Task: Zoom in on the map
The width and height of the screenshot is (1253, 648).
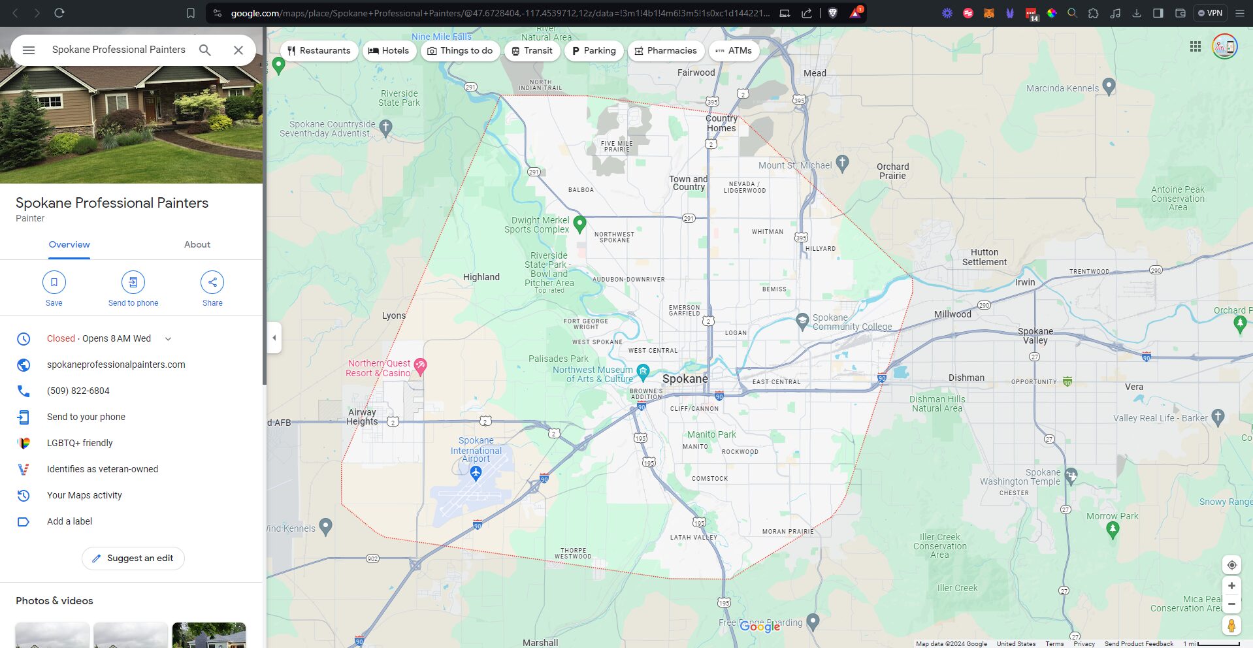Action: pyautogui.click(x=1231, y=586)
